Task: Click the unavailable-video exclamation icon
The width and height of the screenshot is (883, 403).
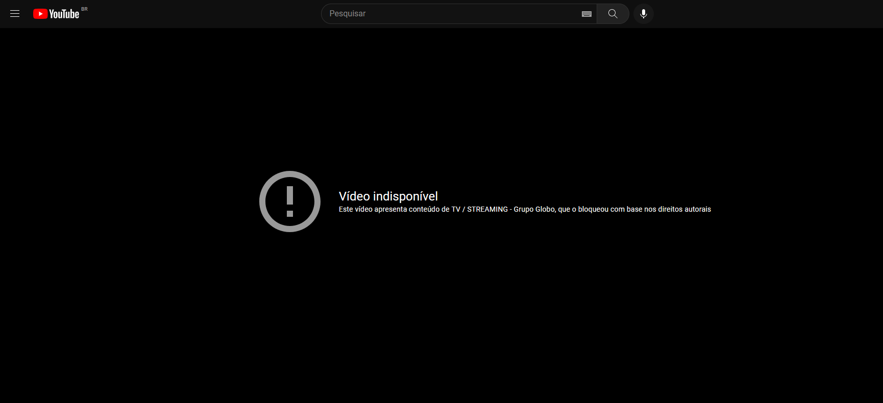Action: (x=290, y=202)
